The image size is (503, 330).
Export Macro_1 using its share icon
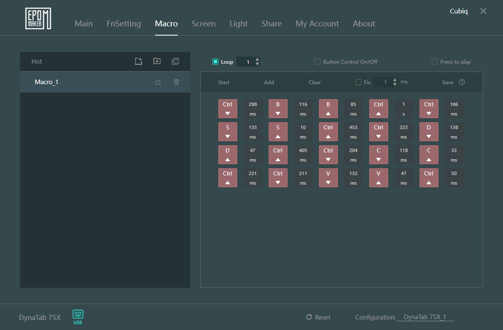[158, 82]
